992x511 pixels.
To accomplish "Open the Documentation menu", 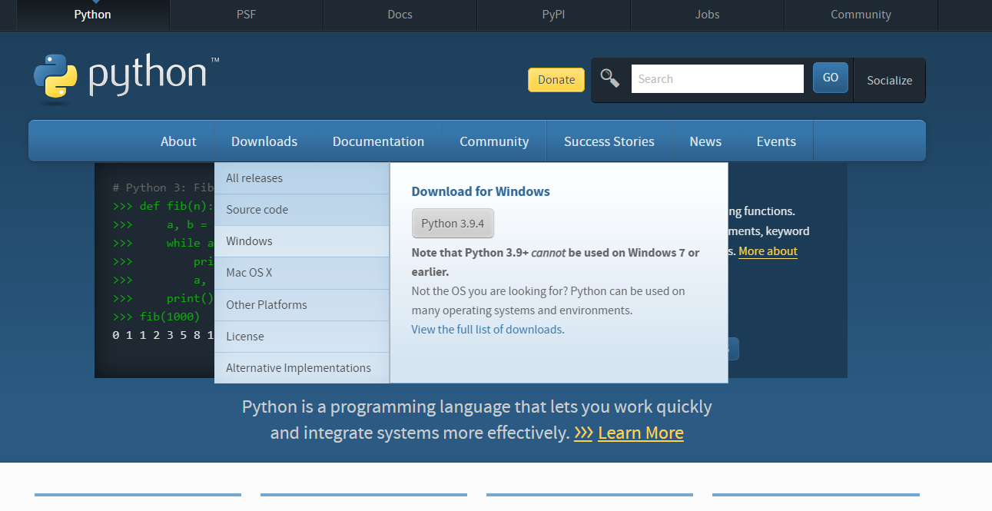I will (x=378, y=141).
